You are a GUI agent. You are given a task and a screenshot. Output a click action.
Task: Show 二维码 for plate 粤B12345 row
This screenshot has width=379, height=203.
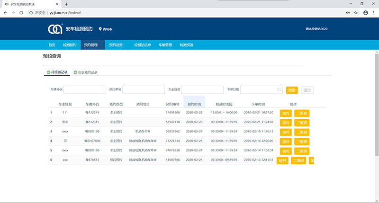302,123
